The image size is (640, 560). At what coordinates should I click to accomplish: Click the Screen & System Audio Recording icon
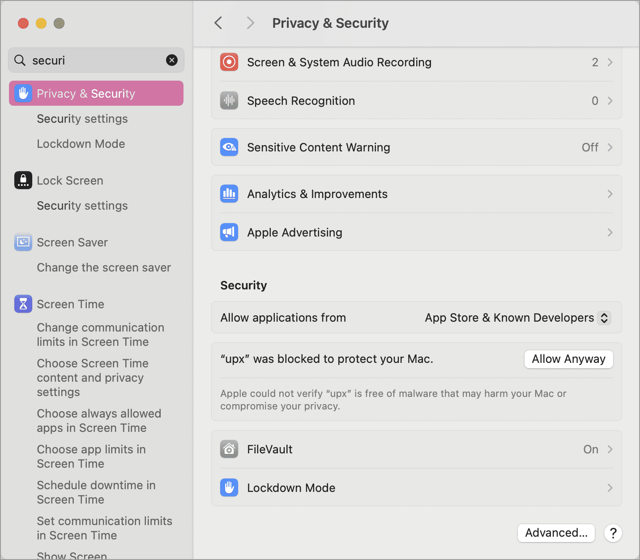[x=229, y=62]
